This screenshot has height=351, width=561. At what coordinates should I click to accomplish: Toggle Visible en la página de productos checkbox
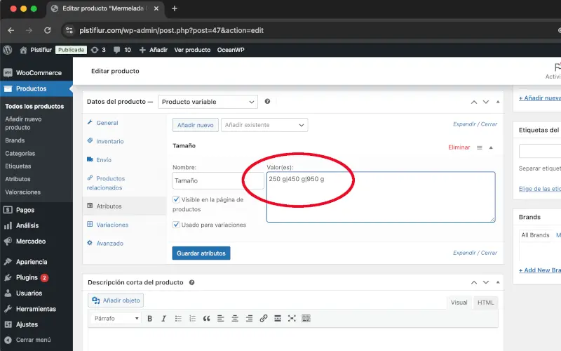pyautogui.click(x=176, y=199)
